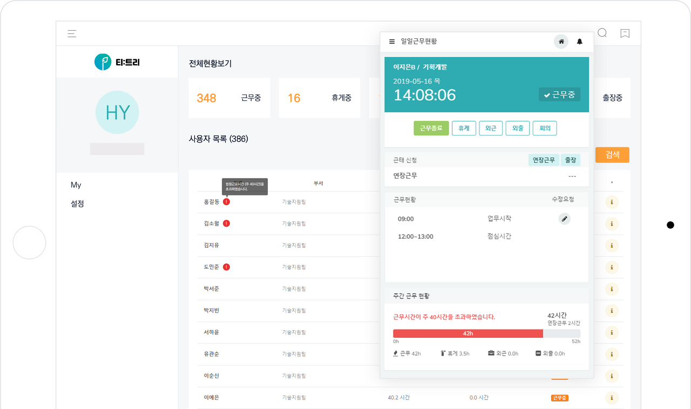691x409 pixels.
Task: Click the HY profile avatar
Action: (x=117, y=112)
